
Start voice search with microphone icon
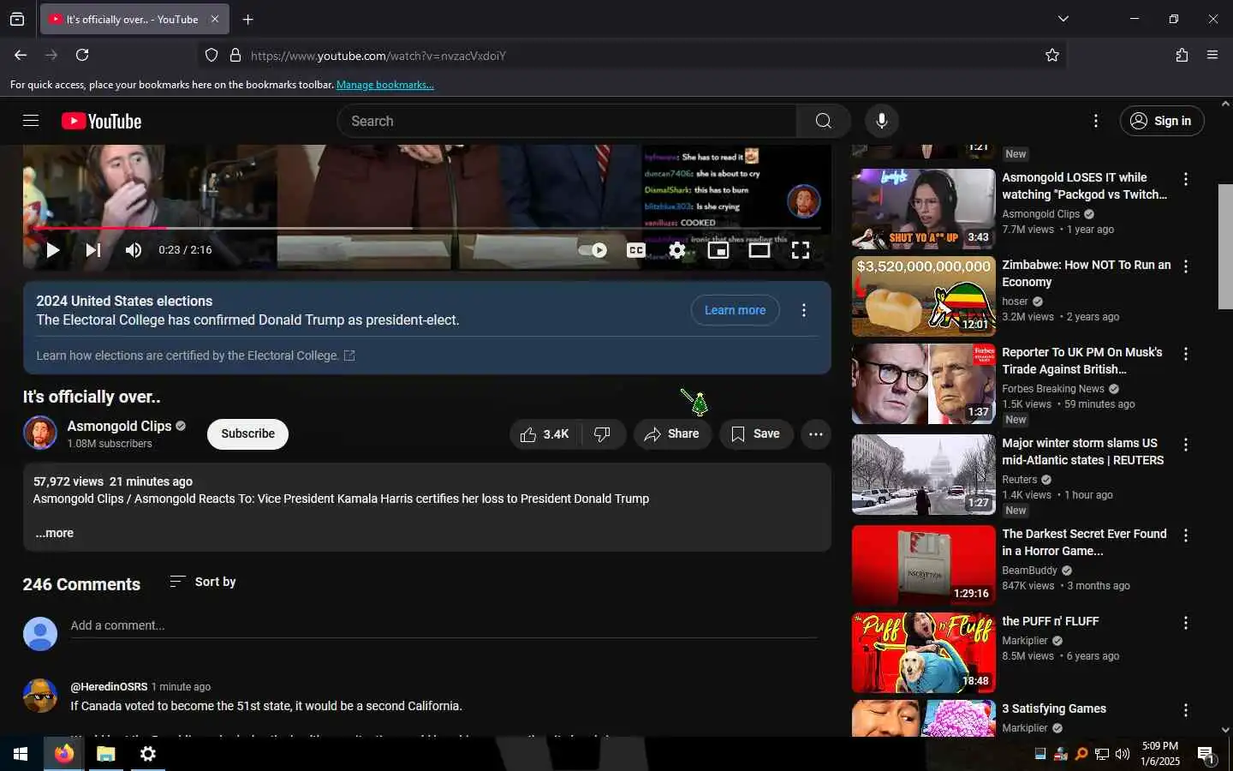pos(881,121)
